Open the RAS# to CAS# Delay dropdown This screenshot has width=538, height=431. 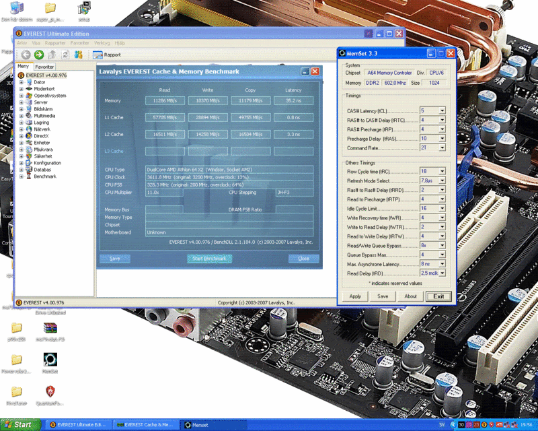(x=442, y=120)
